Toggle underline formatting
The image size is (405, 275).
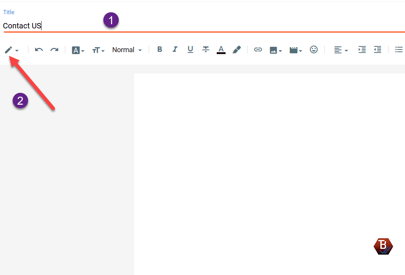click(x=190, y=49)
